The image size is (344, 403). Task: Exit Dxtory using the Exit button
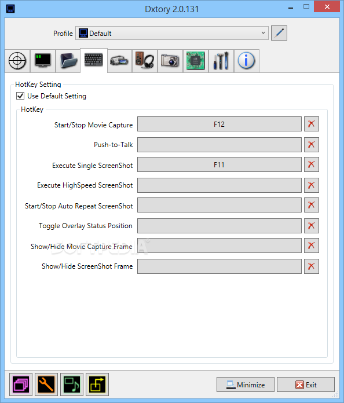pyautogui.click(x=306, y=384)
